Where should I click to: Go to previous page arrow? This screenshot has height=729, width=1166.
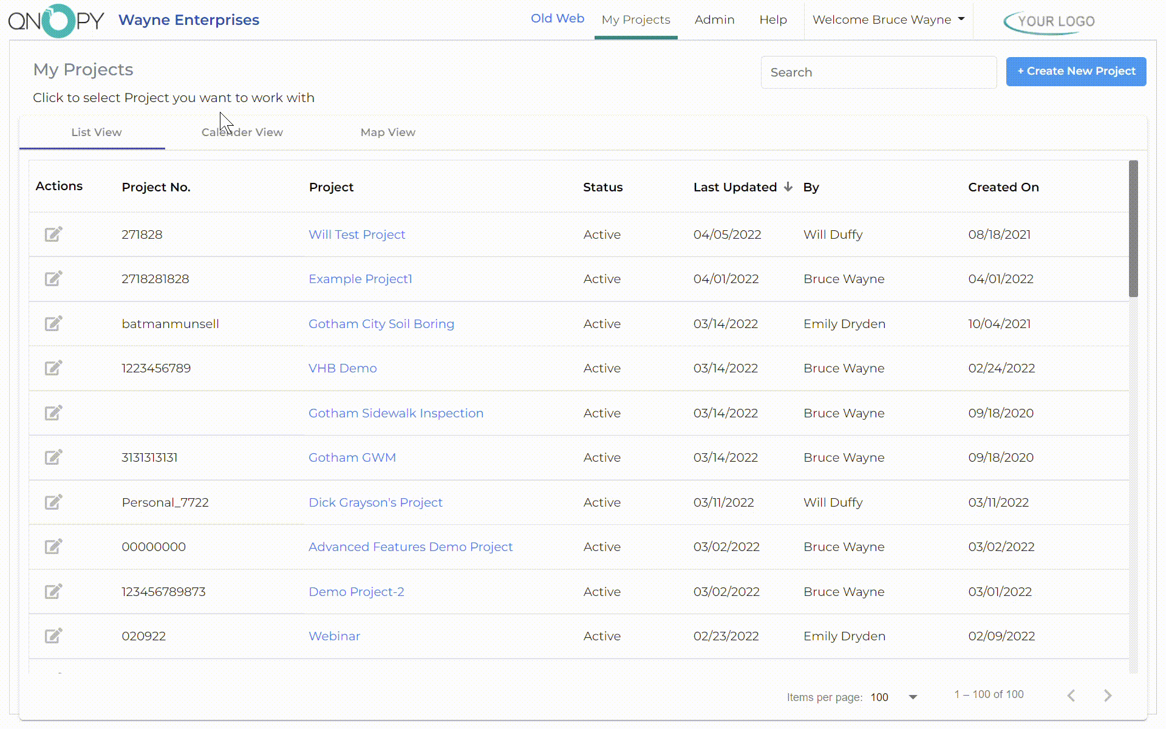tap(1071, 696)
